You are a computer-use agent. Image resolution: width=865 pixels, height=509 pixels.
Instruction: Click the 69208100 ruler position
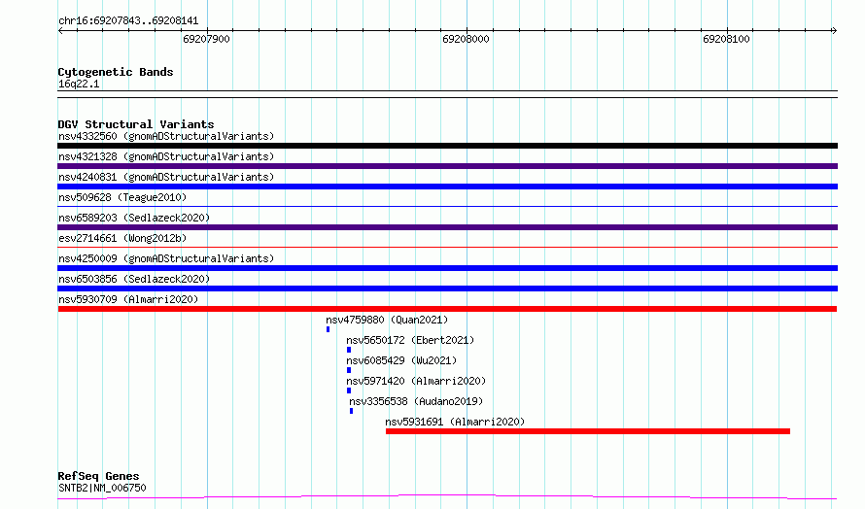(x=727, y=39)
